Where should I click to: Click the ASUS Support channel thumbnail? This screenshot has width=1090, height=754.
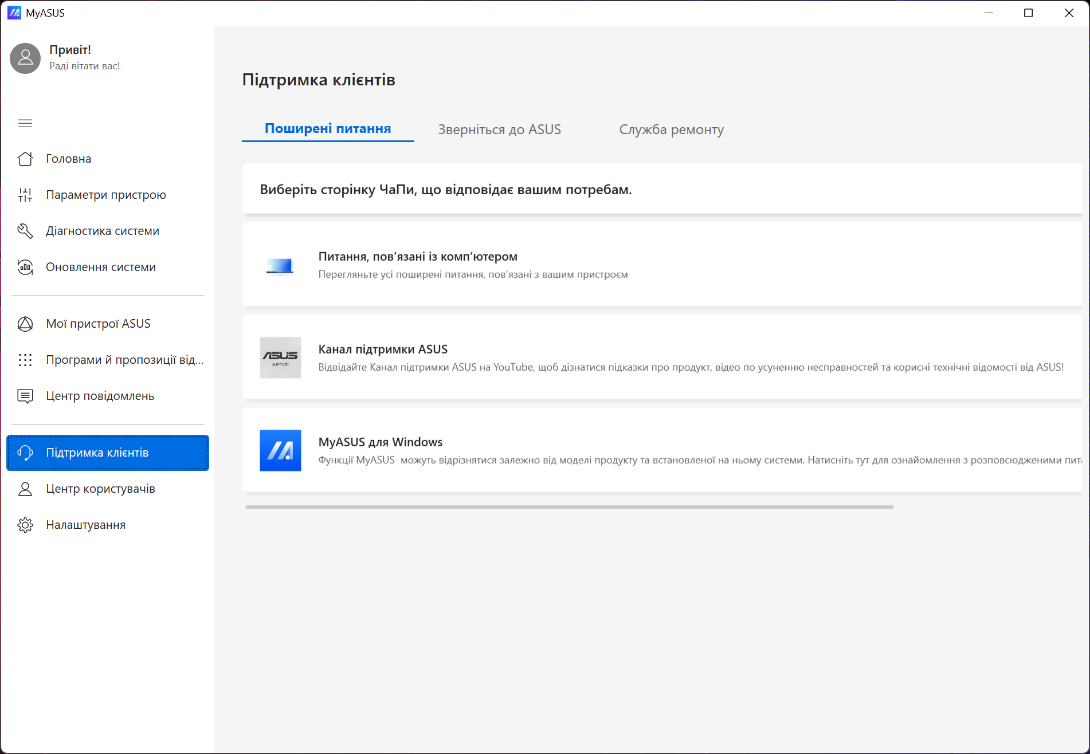click(280, 358)
